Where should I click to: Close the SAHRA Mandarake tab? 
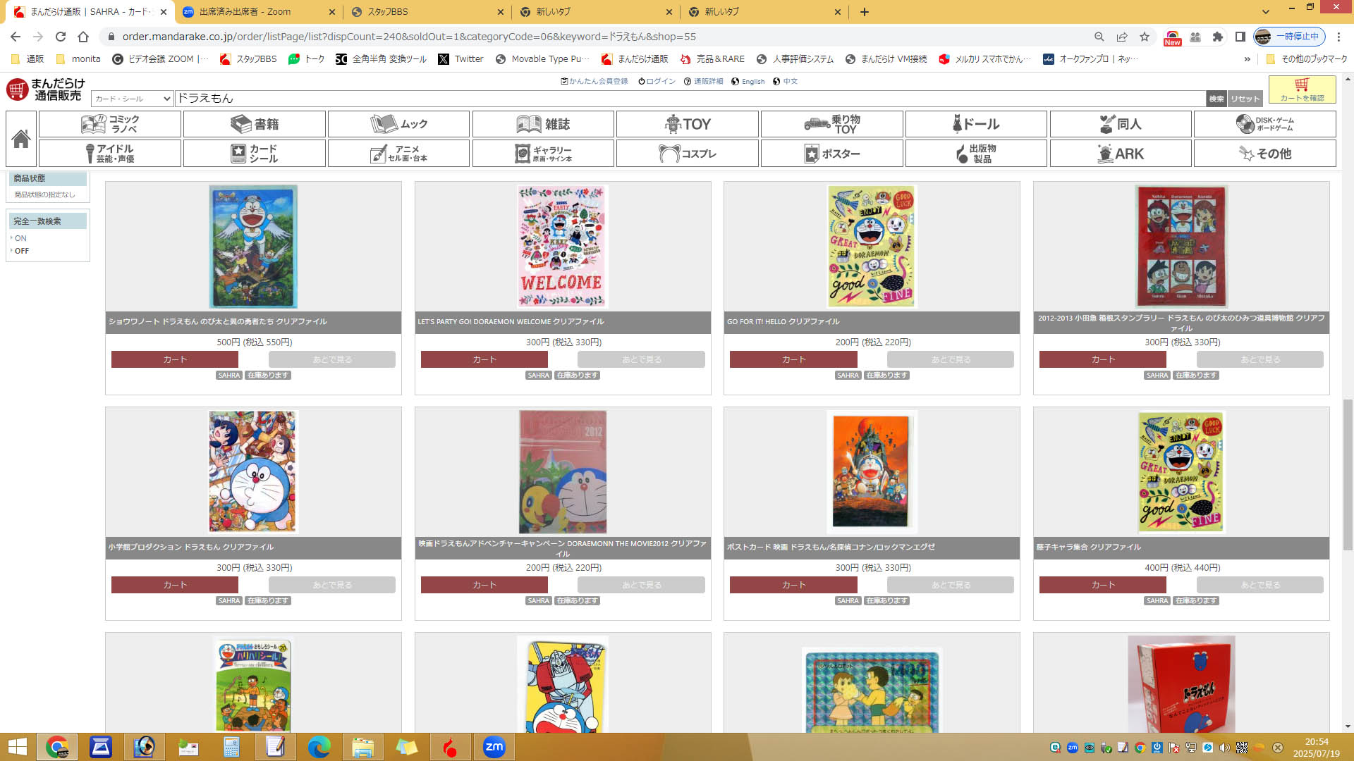click(x=164, y=12)
